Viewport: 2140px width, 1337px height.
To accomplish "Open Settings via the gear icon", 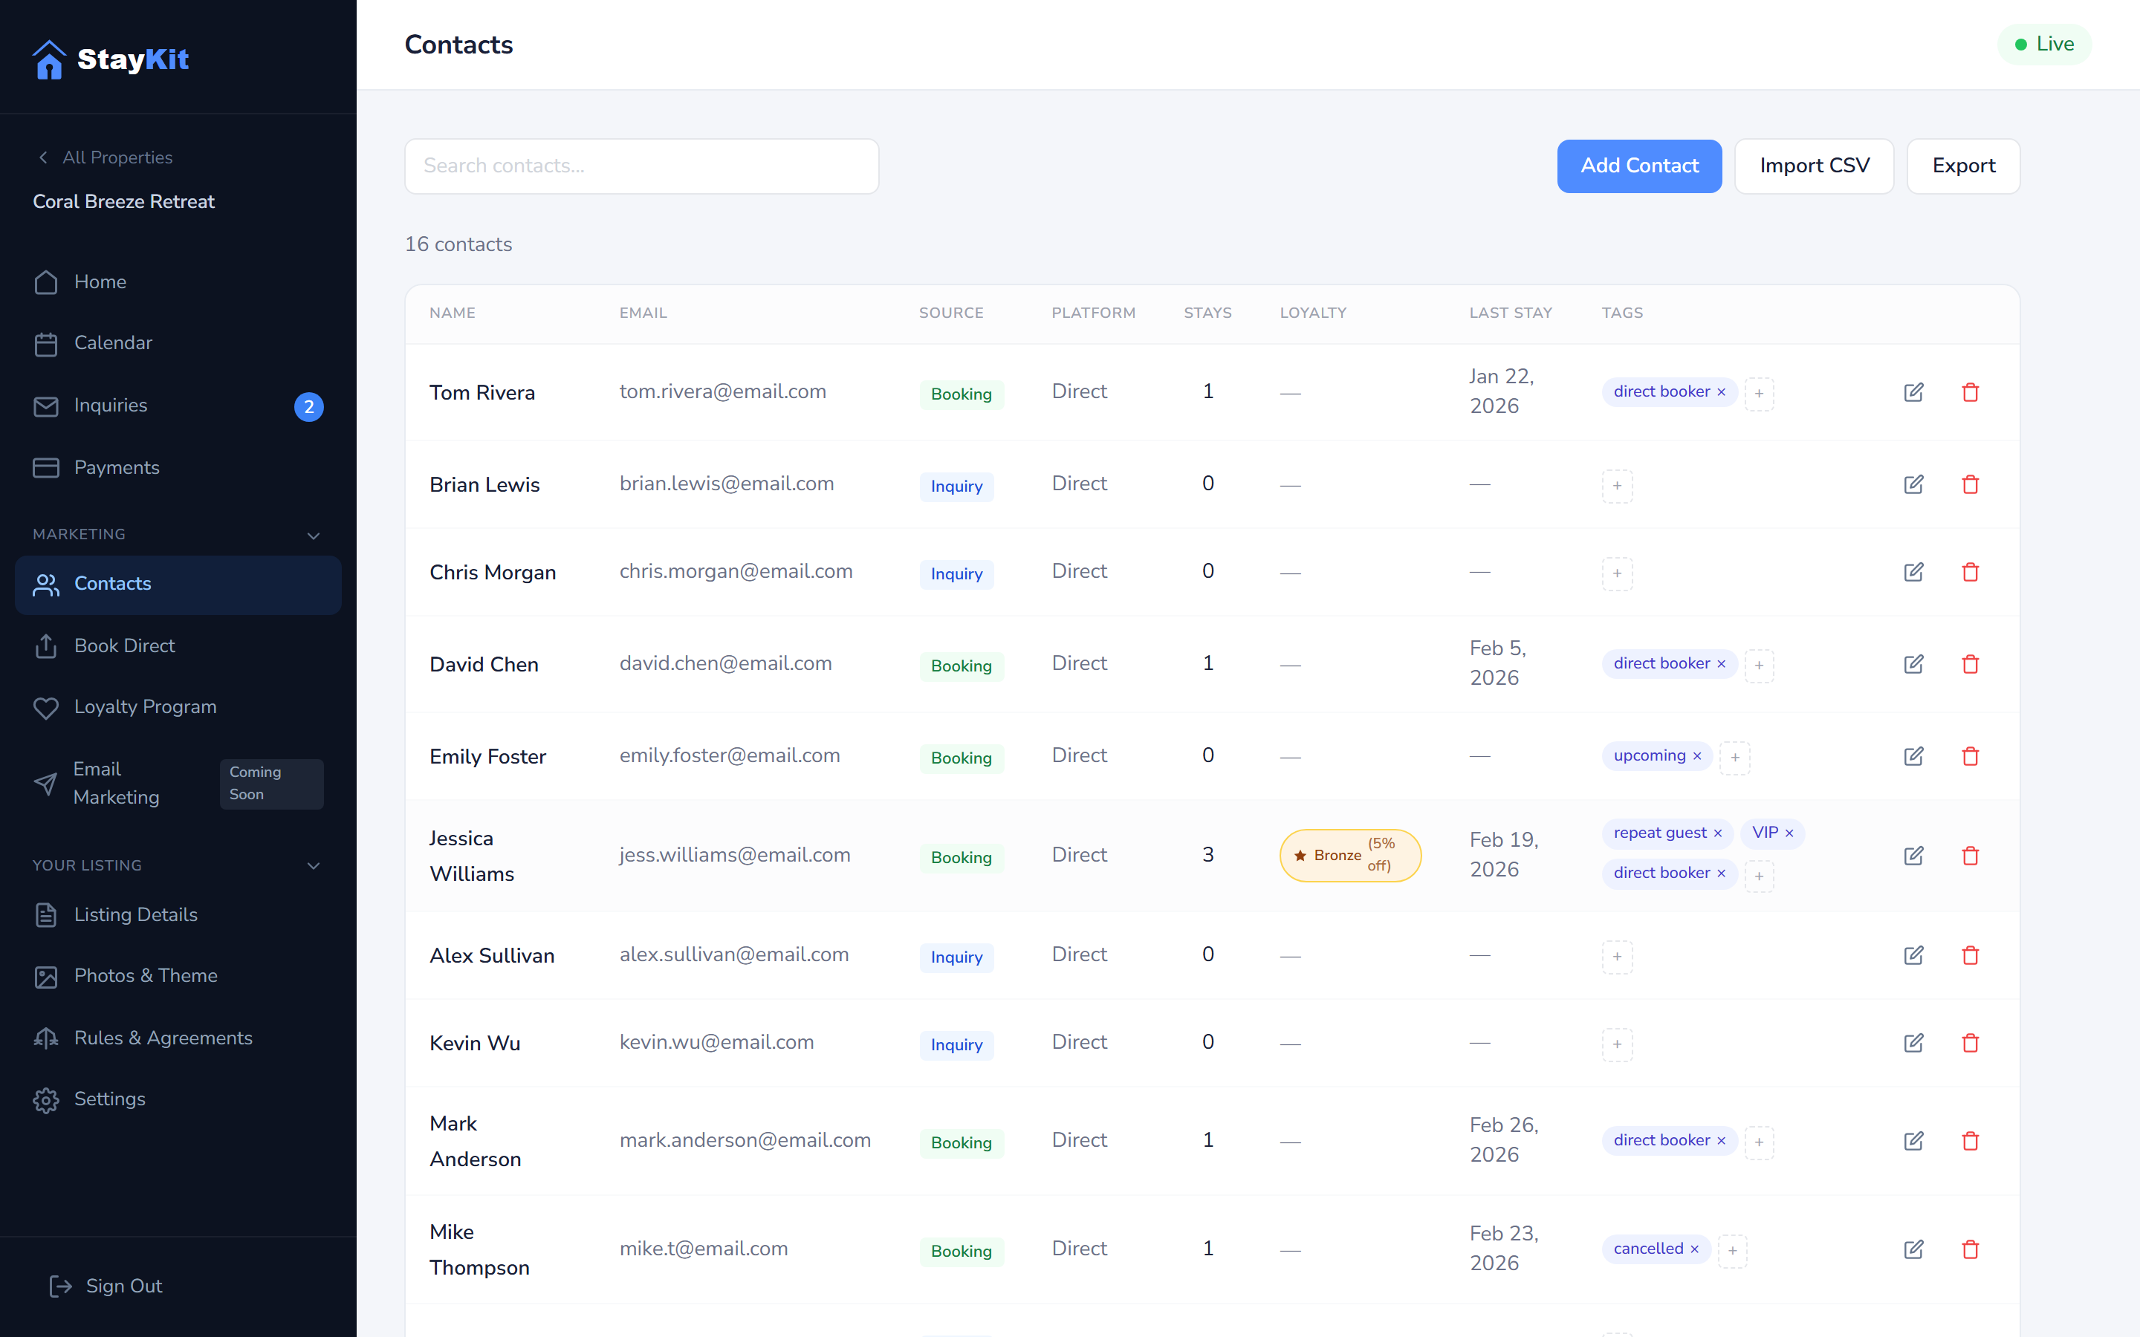I will [x=46, y=1099].
